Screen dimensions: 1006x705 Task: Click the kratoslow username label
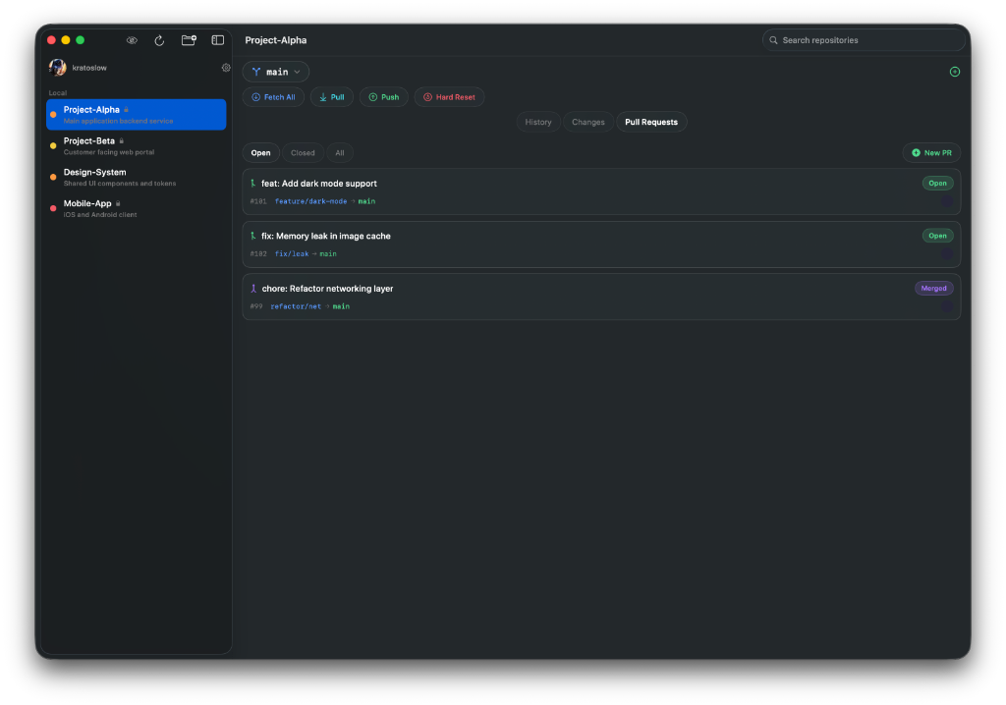(x=89, y=68)
